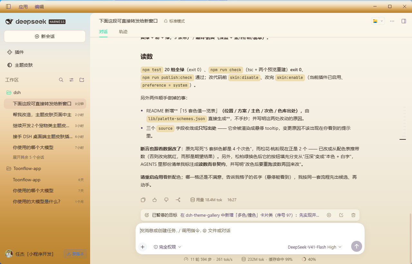The image size is (412, 264).
Task: Toggle the sidebar panel icon in title bar
Action: point(8,6)
